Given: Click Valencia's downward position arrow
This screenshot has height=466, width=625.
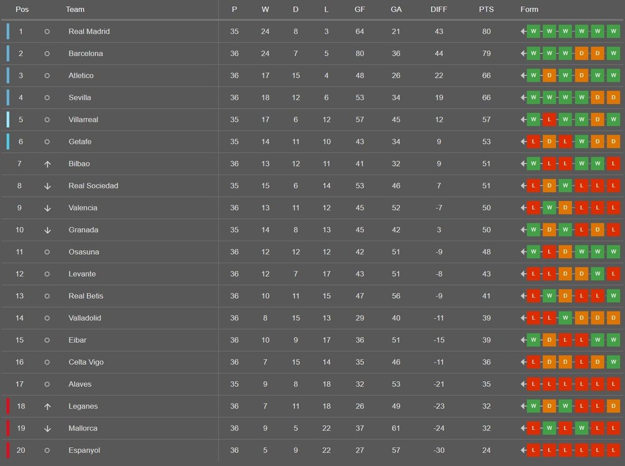Looking at the screenshot, I should [47, 208].
